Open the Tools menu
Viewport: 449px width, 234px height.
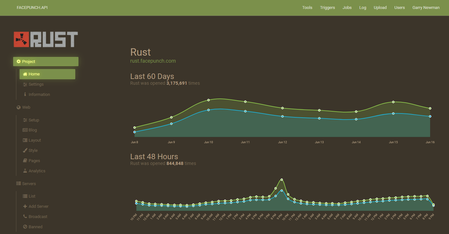[307, 8]
